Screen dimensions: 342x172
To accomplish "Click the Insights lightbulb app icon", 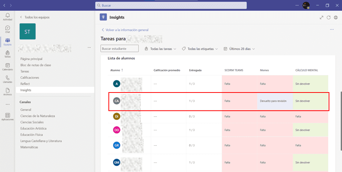I will [103, 17].
